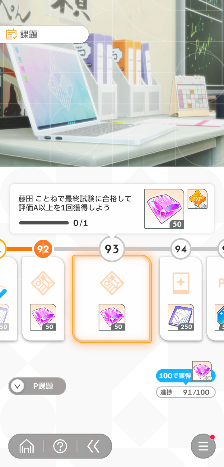
Task: Tap the 50 jewel reward in mission description
Action: [x=164, y=209]
